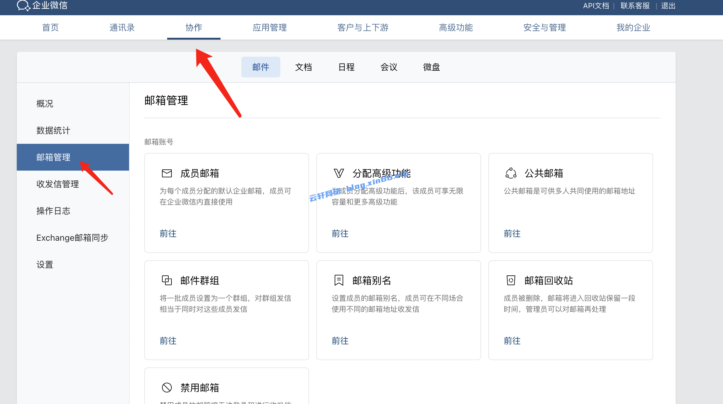Viewport: 723px width, 404px height.
Task: Open the 通讯录 navigation tab
Action: [122, 27]
